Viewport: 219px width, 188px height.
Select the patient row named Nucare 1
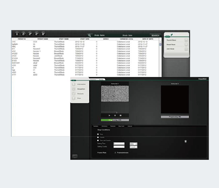coord(85,51)
